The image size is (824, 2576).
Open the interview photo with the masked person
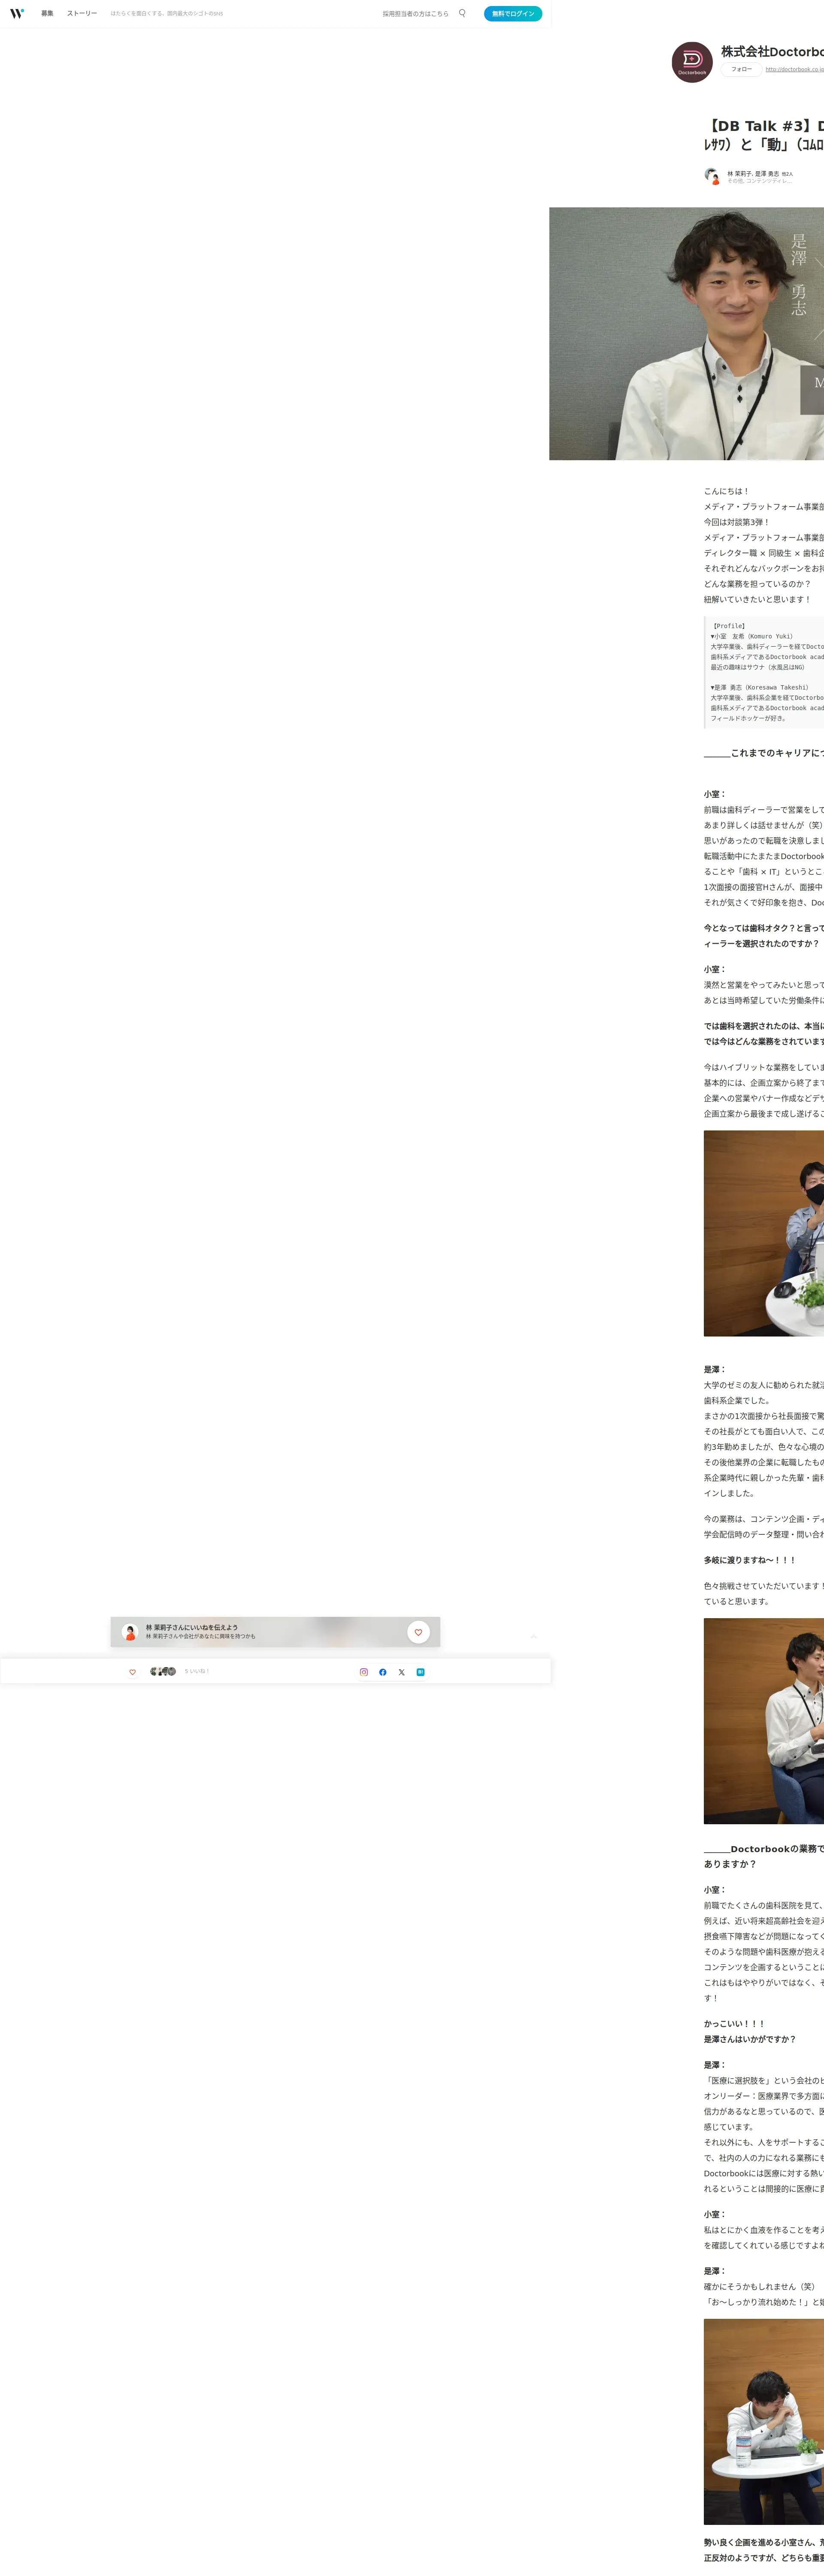pyautogui.click(x=764, y=1233)
